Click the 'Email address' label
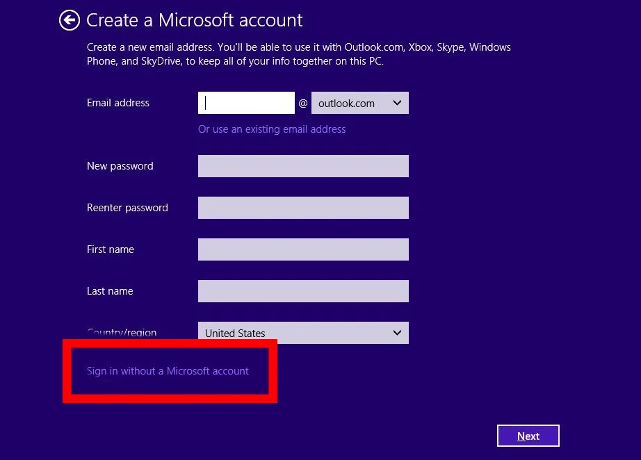 pos(118,103)
